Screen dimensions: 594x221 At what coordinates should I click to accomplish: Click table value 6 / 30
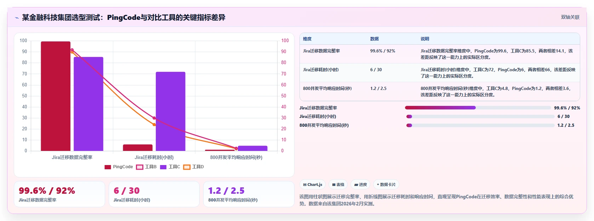coord(376,70)
